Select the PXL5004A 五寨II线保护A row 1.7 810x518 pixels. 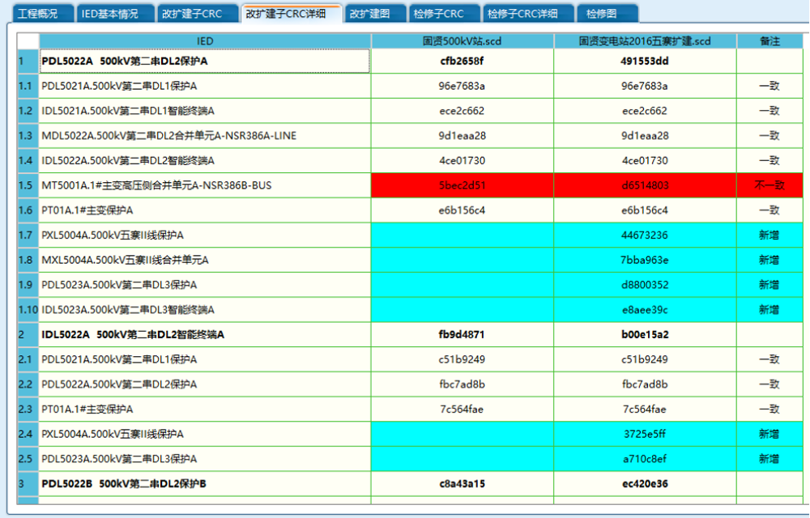pyautogui.click(x=205, y=236)
